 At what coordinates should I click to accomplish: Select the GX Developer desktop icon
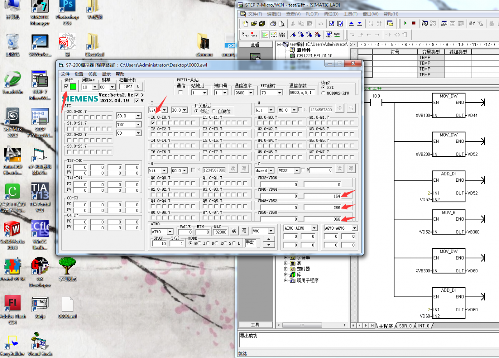click(40, 272)
